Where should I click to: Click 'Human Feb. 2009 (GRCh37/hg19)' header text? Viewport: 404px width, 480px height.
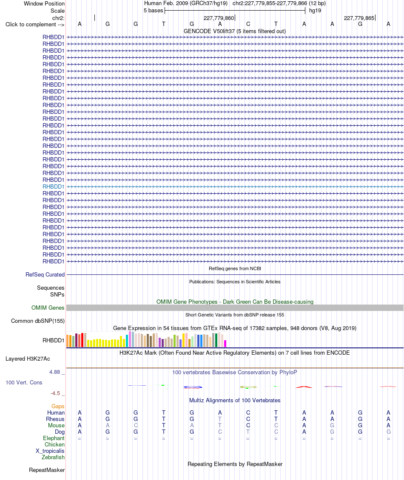pyautogui.click(x=186, y=3)
